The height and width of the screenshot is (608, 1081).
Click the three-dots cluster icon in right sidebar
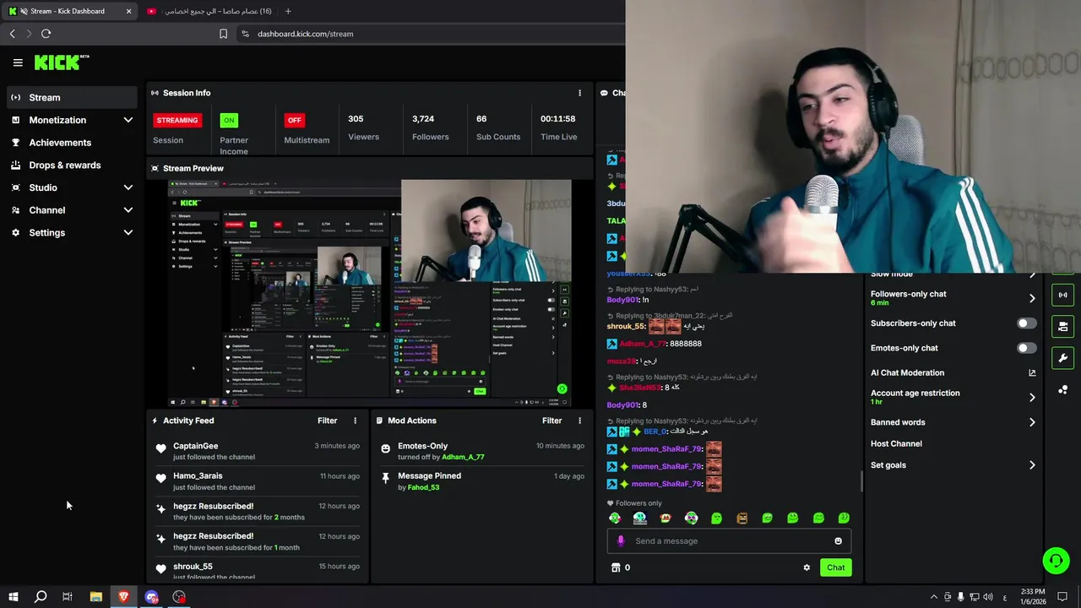click(1062, 389)
